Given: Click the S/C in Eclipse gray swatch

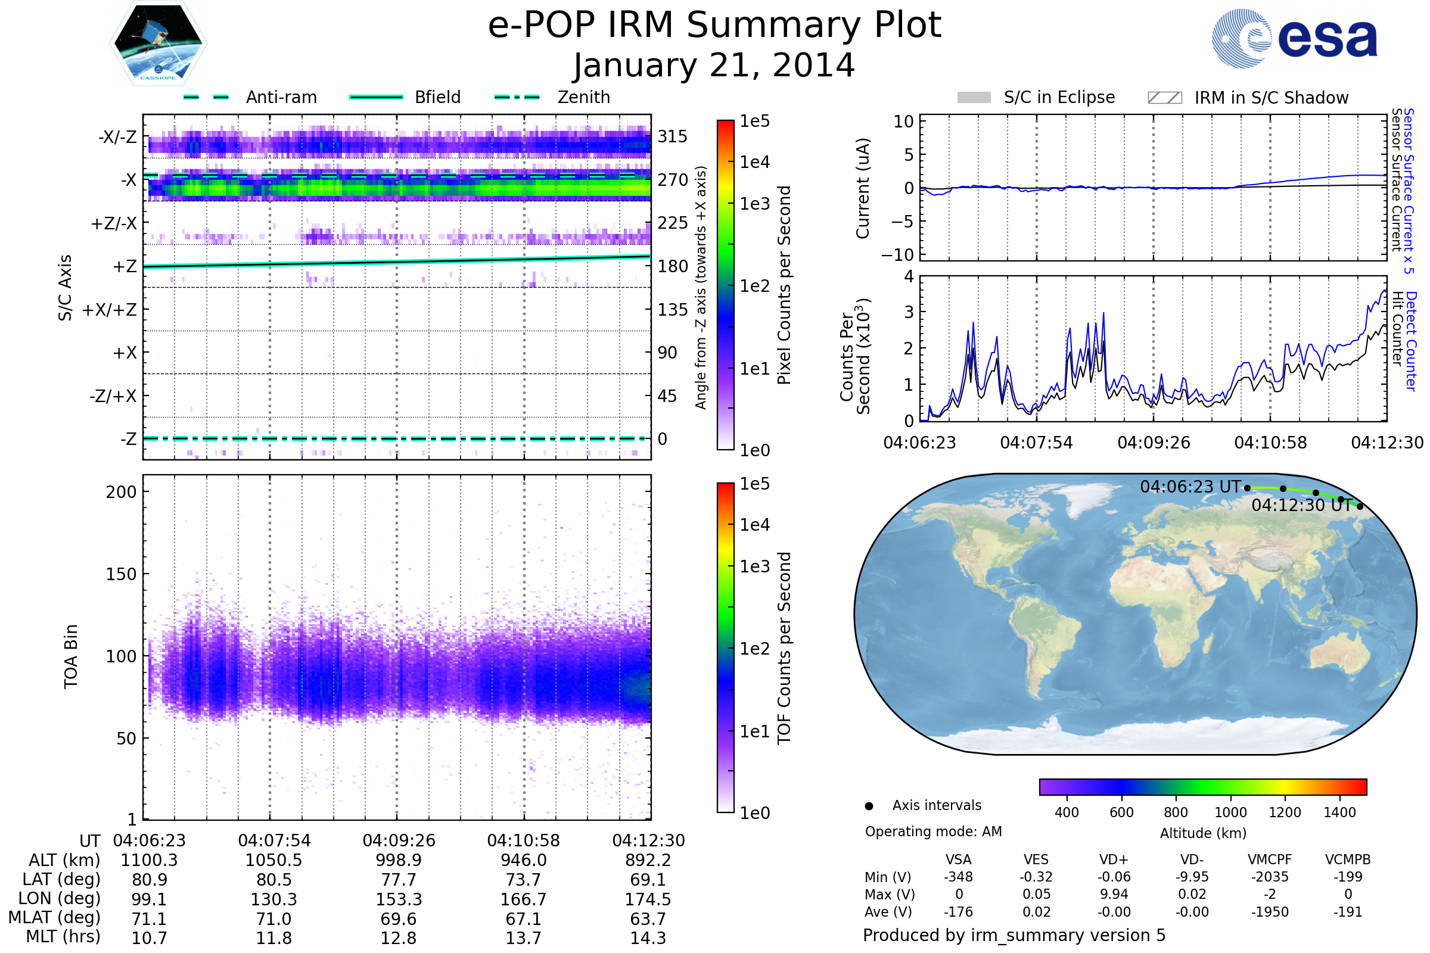Looking at the screenshot, I should tap(974, 98).
